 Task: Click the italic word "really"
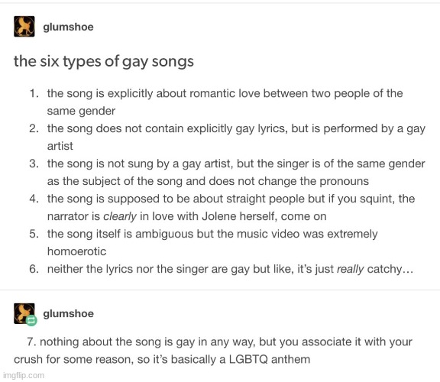coord(350,269)
